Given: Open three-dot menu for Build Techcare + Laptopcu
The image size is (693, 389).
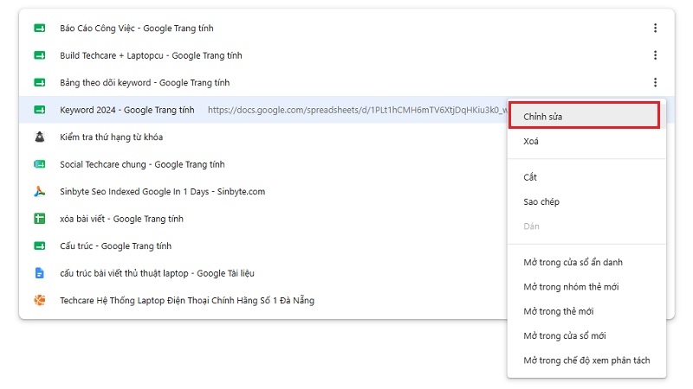Looking at the screenshot, I should click(655, 55).
